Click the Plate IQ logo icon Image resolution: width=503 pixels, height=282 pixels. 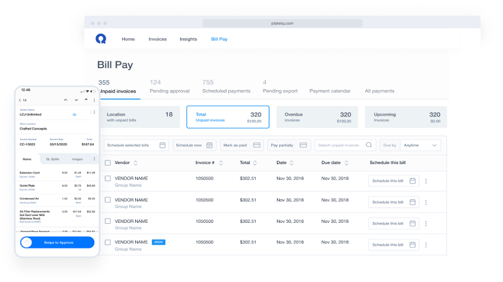coord(101,39)
